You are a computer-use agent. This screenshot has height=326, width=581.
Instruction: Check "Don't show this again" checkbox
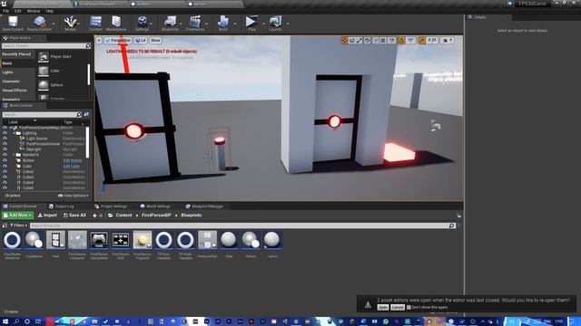409,307
